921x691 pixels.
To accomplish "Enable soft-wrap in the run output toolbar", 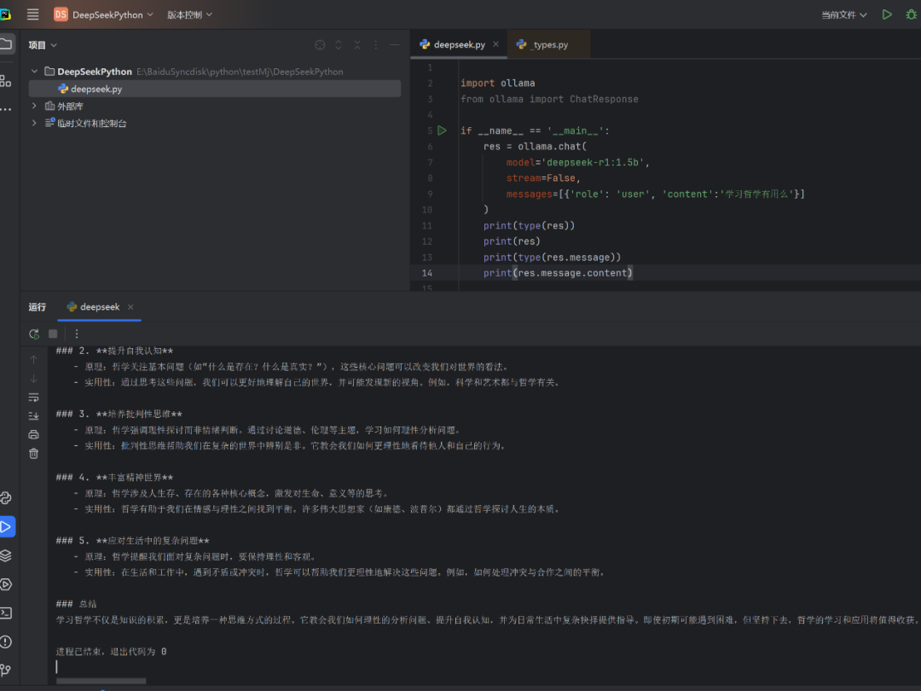I will (34, 396).
